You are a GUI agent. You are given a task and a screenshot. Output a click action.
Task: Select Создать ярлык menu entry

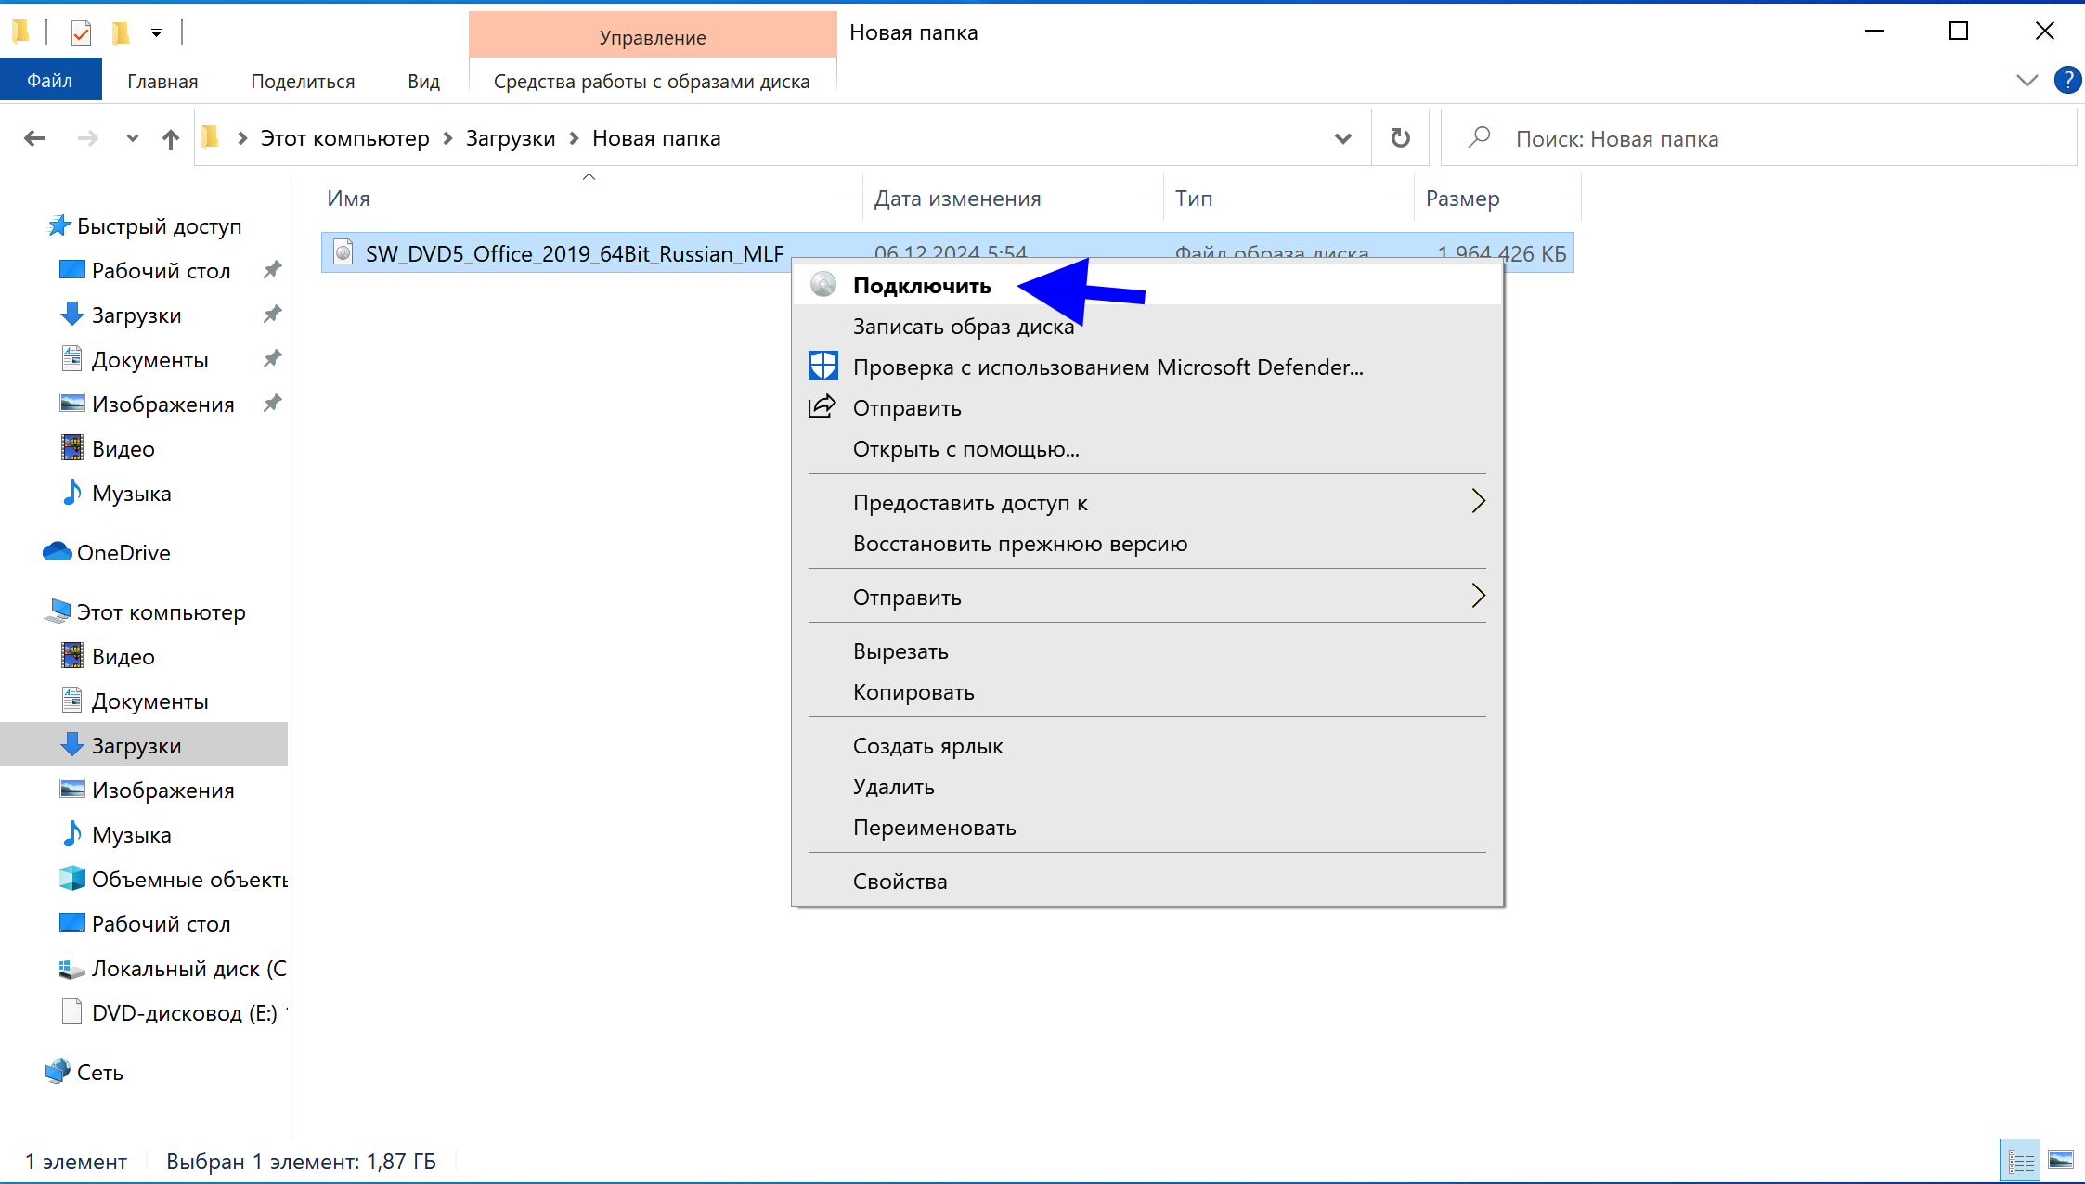pos(1146,745)
